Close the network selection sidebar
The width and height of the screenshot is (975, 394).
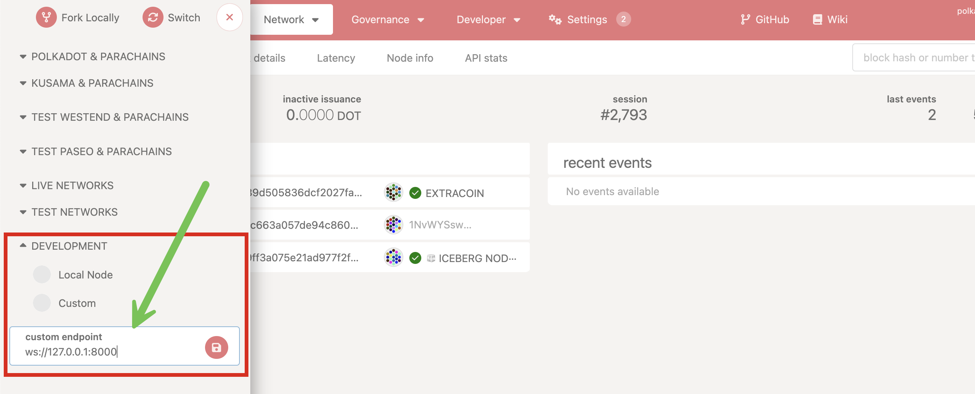pyautogui.click(x=229, y=17)
